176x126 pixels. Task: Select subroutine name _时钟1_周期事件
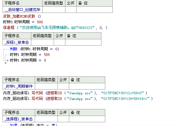tap(19, 86)
